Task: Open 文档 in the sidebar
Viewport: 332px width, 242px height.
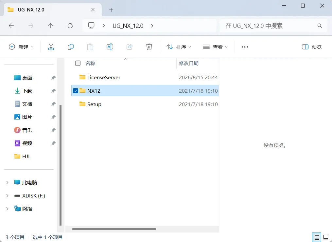Action: tap(27, 104)
